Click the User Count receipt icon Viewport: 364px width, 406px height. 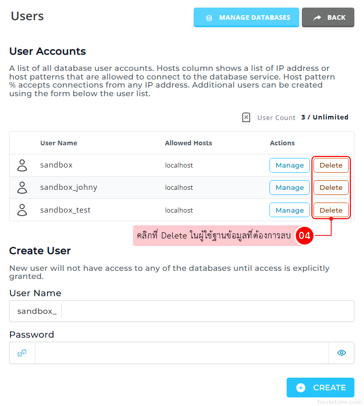pos(246,117)
